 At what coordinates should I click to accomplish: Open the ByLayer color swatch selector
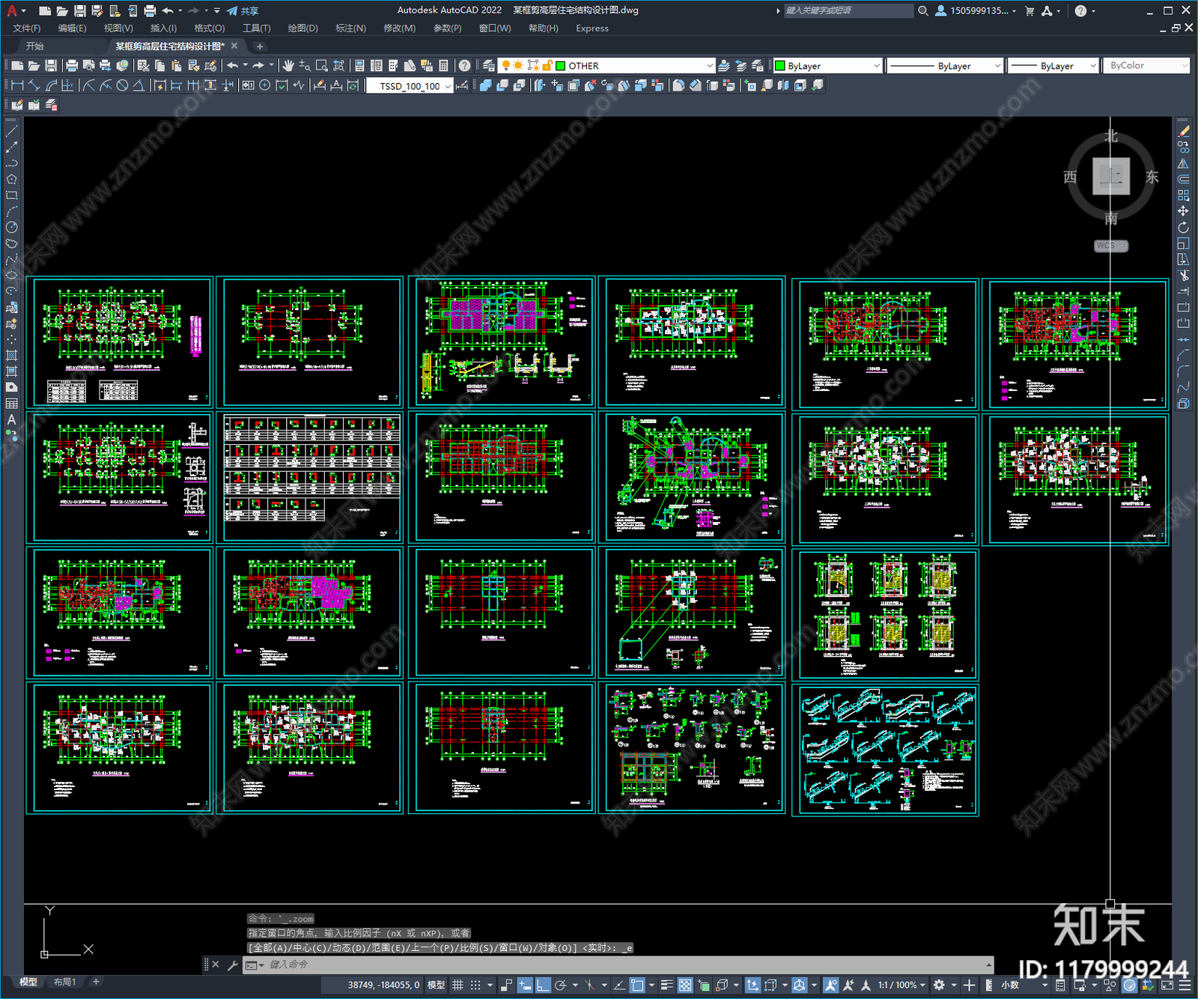[x=827, y=66]
